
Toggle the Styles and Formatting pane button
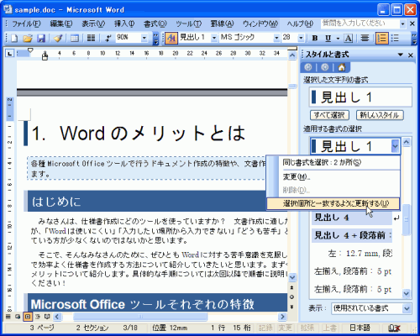pyautogui.click(x=171, y=38)
